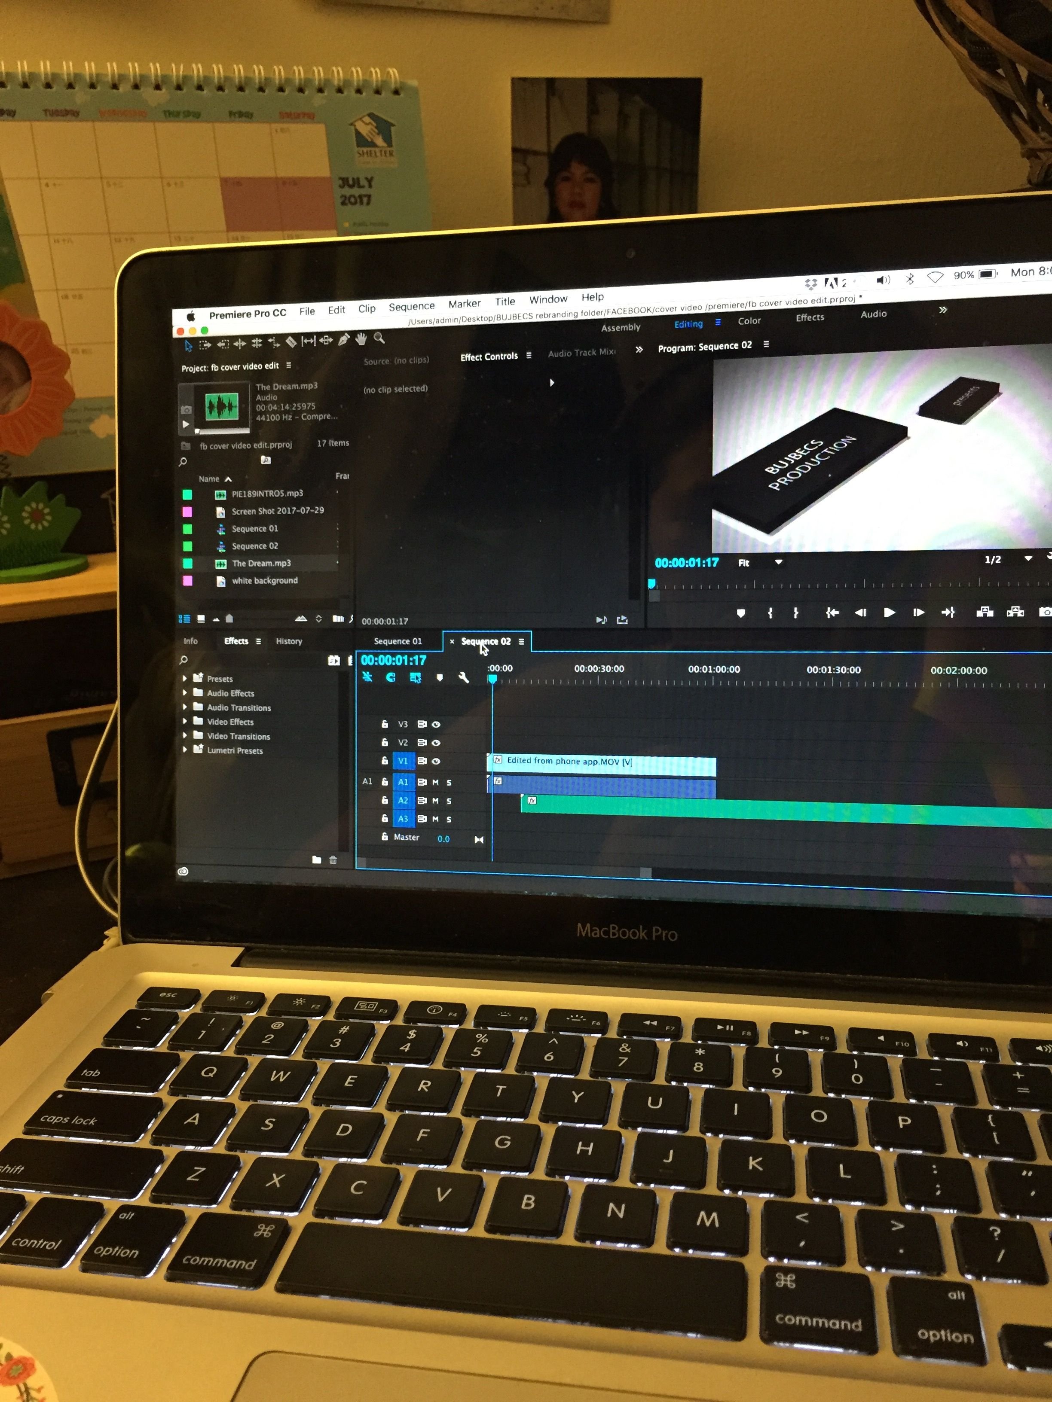Solo audio track A2

(x=449, y=801)
